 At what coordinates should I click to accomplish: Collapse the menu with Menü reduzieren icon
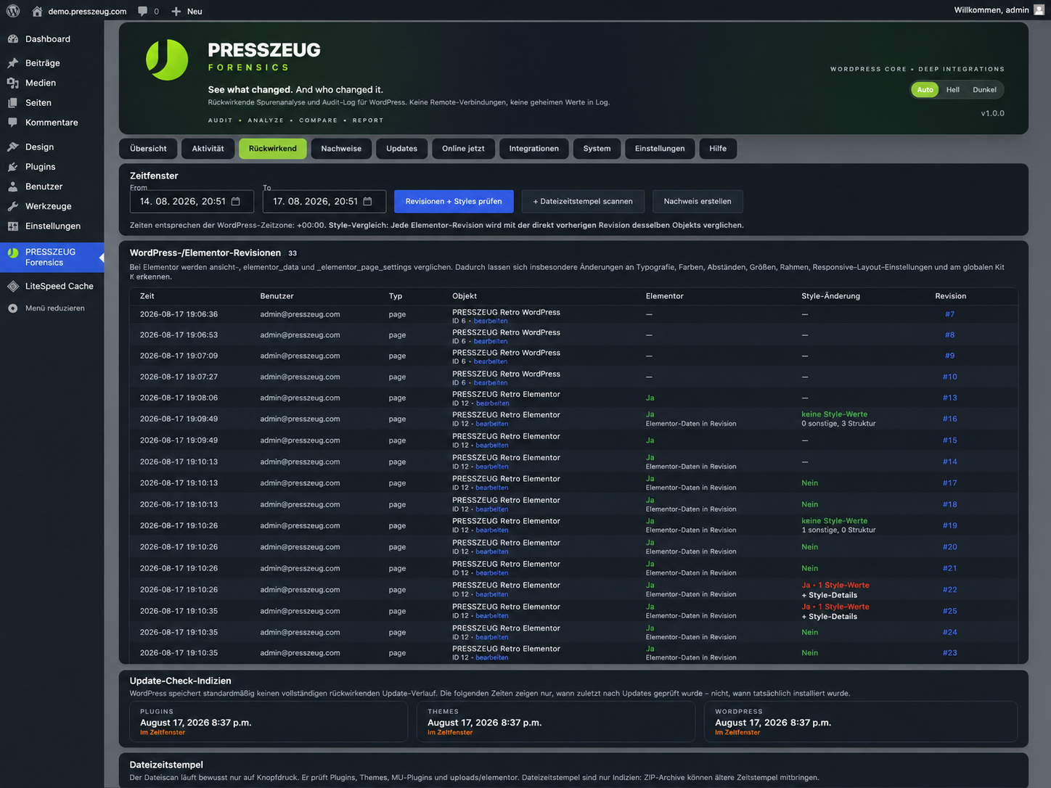[13, 308]
